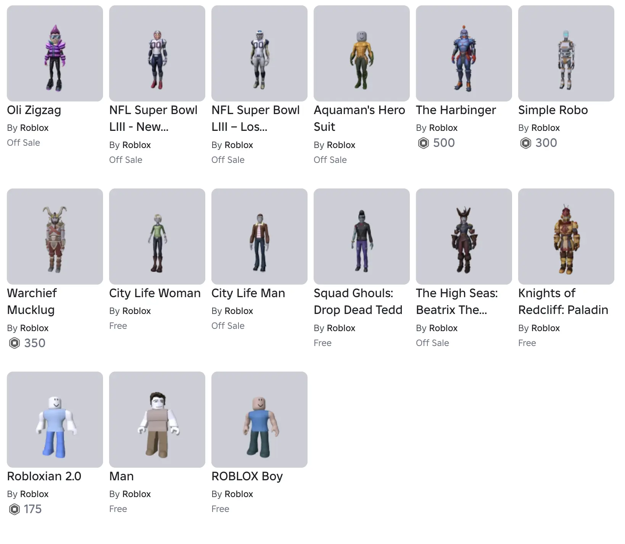Viewport: 625px width, 544px height.
Task: Select the Robloxian 2.0 avatar thumbnail
Action: point(55,420)
